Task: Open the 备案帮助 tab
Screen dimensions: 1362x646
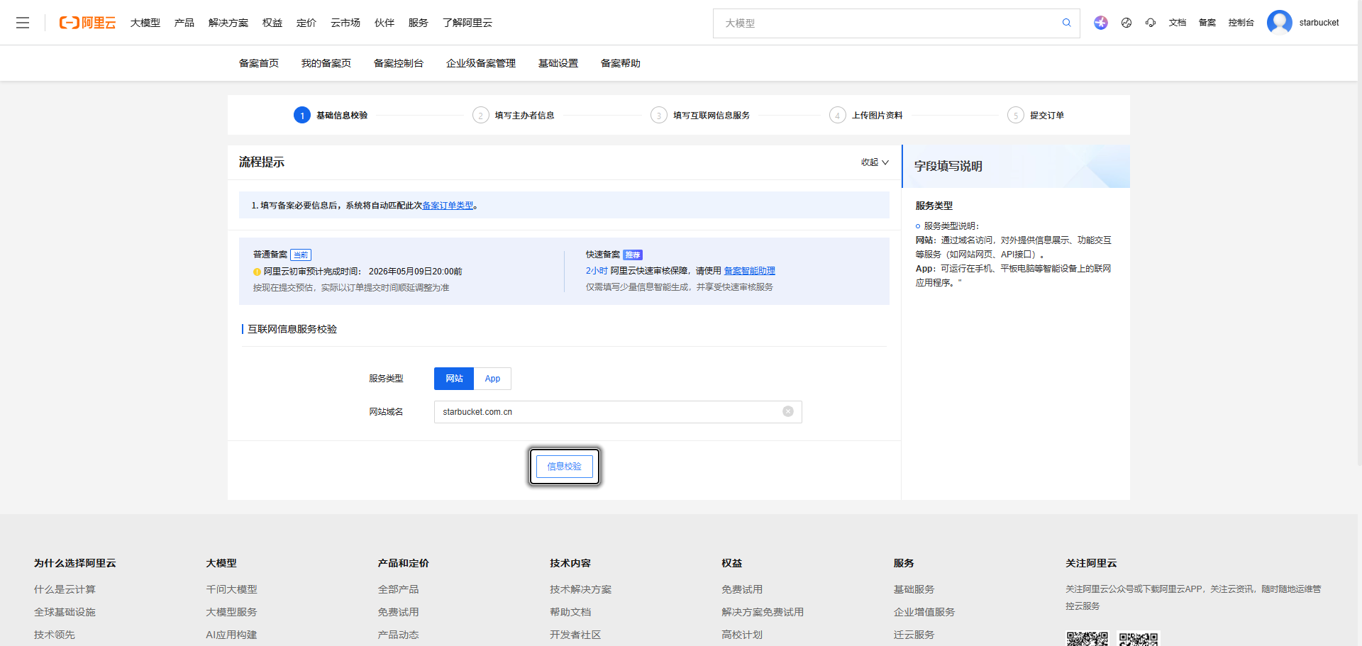Action: (621, 63)
